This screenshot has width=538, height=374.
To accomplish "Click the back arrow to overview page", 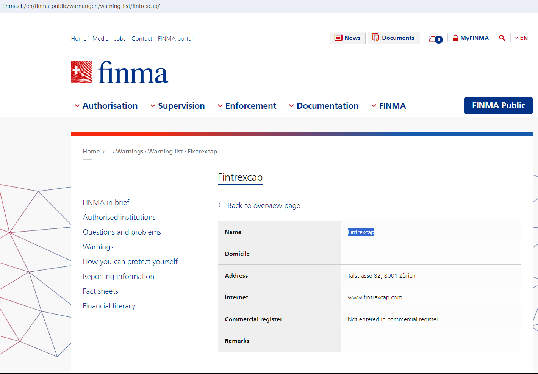I will [x=222, y=205].
